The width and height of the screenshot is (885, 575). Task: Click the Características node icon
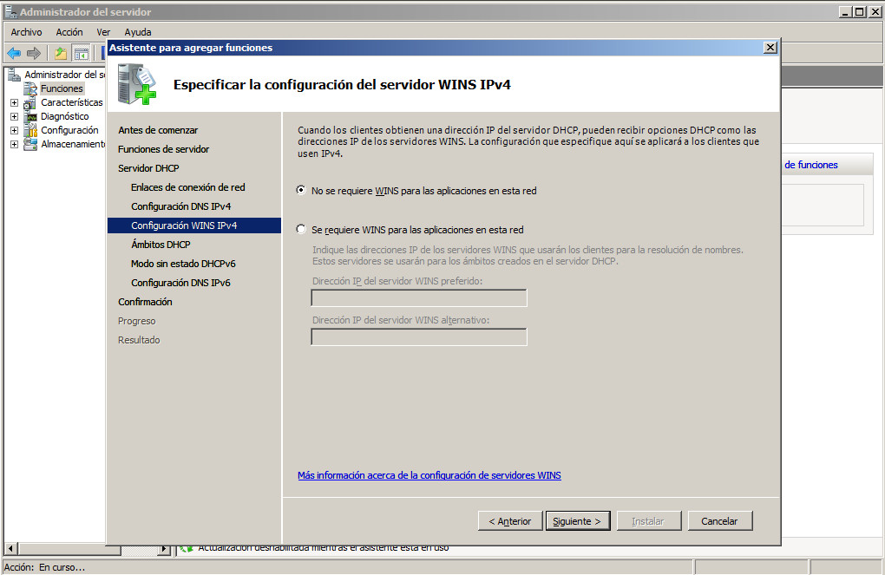(31, 102)
